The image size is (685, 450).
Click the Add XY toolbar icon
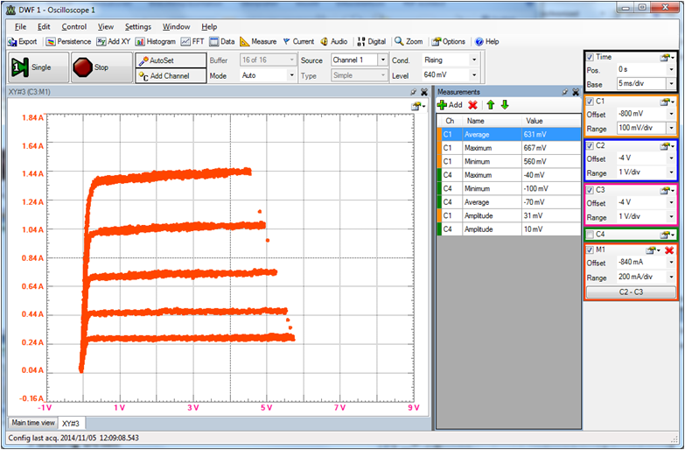click(101, 41)
